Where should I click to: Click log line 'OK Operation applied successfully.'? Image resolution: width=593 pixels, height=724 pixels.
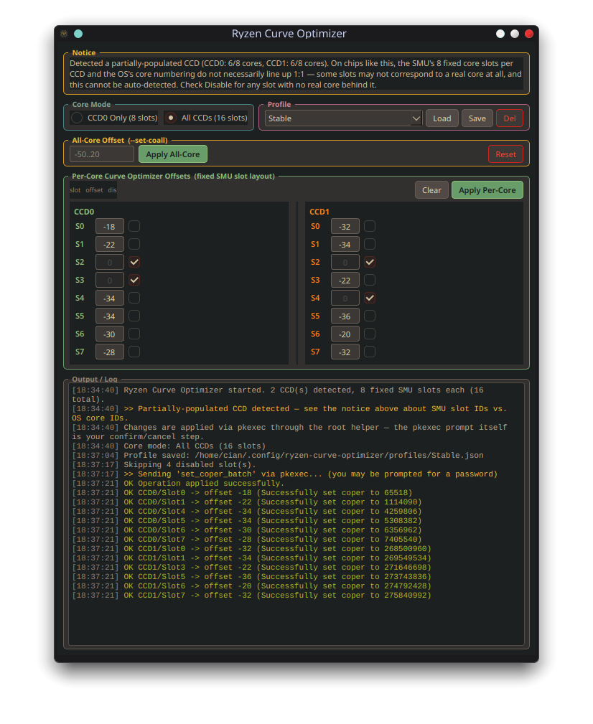pyautogui.click(x=177, y=484)
